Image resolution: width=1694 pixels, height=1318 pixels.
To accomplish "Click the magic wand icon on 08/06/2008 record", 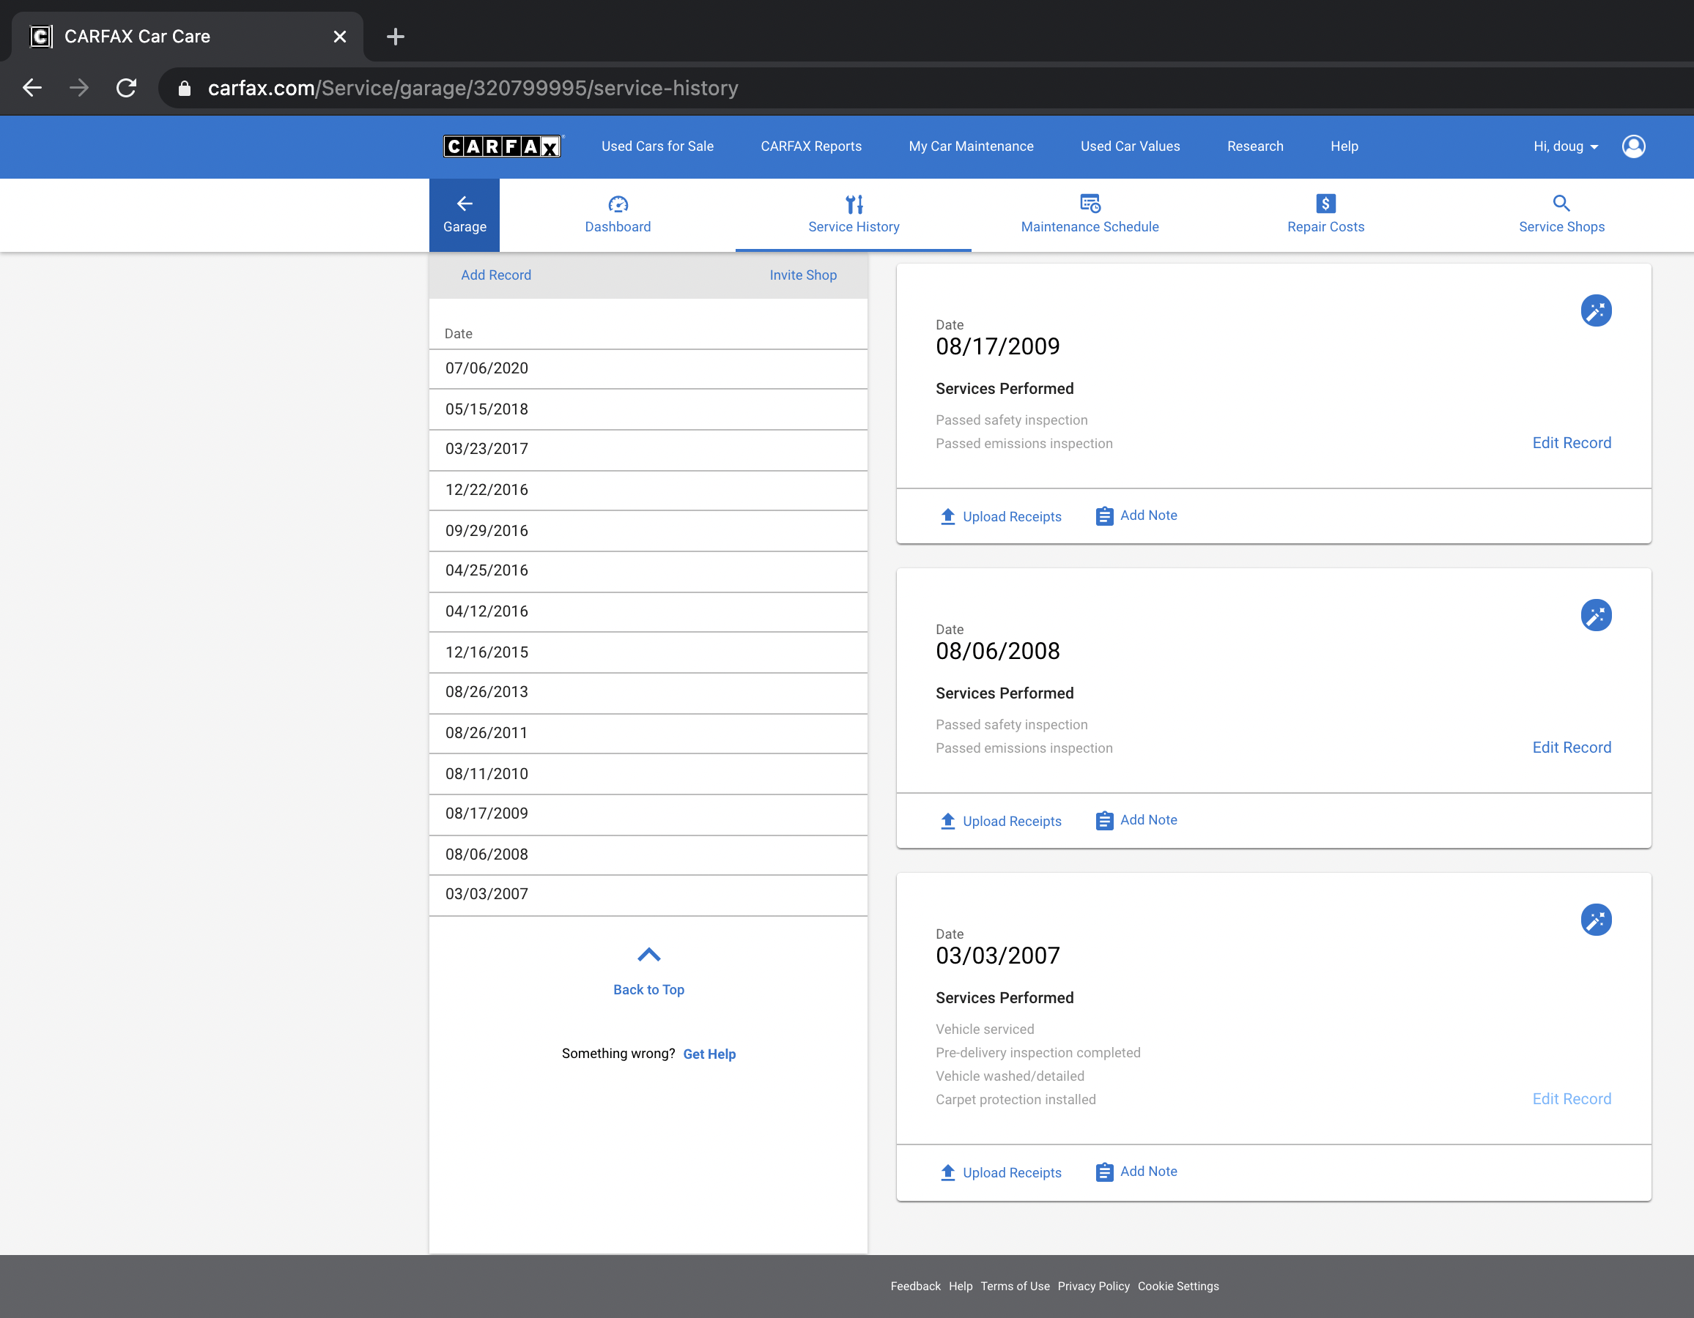I will coord(1597,616).
